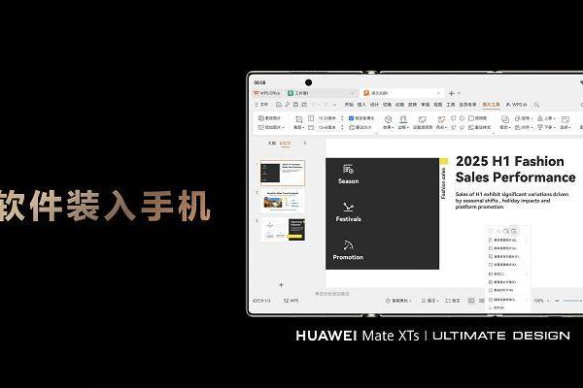
Task: Click the 更改图片 change picture button
Action: coord(269,118)
